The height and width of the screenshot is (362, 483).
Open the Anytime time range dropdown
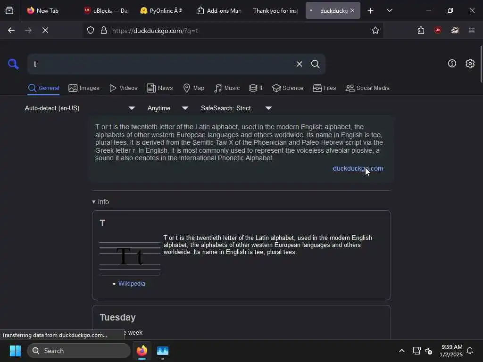point(167,108)
